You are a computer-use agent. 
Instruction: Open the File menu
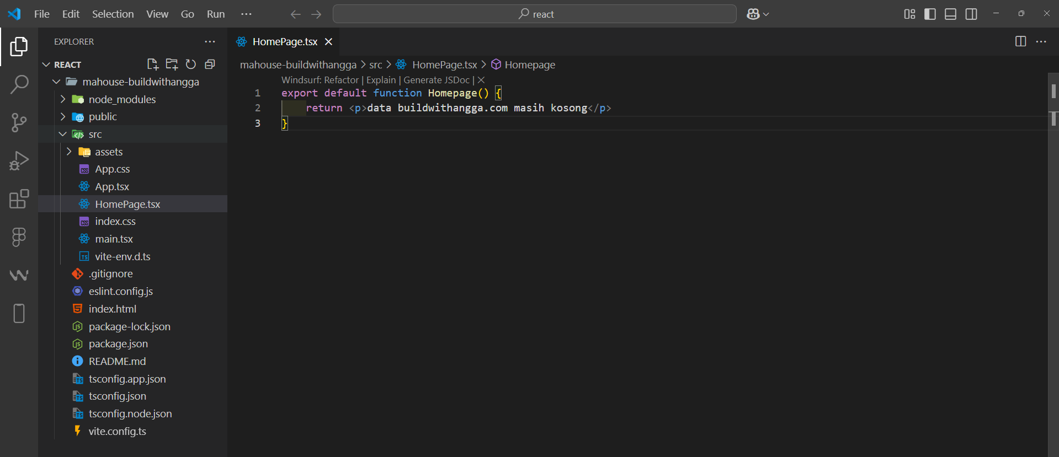42,14
